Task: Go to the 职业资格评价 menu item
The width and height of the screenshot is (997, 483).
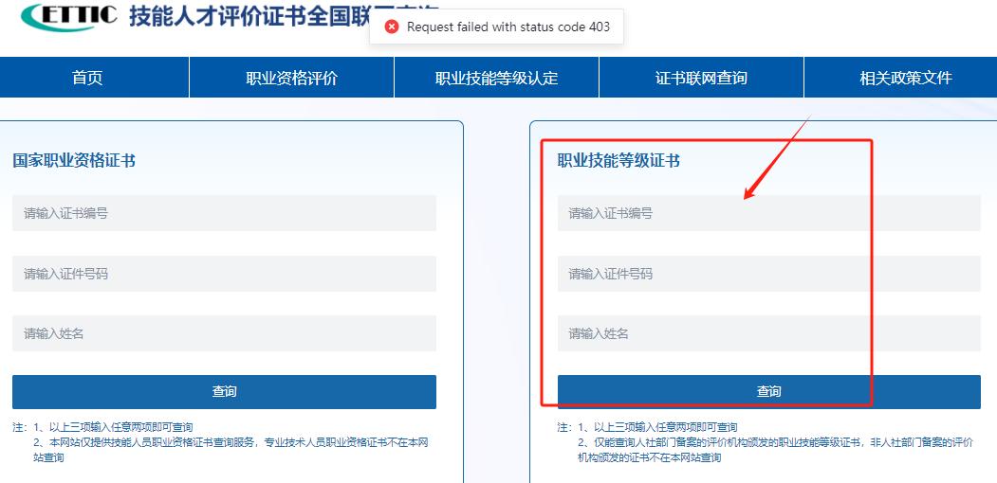Action: [x=291, y=78]
